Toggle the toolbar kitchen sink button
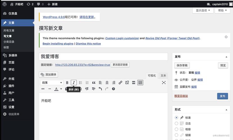The width and height of the screenshot is (233, 140). [x=140, y=83]
